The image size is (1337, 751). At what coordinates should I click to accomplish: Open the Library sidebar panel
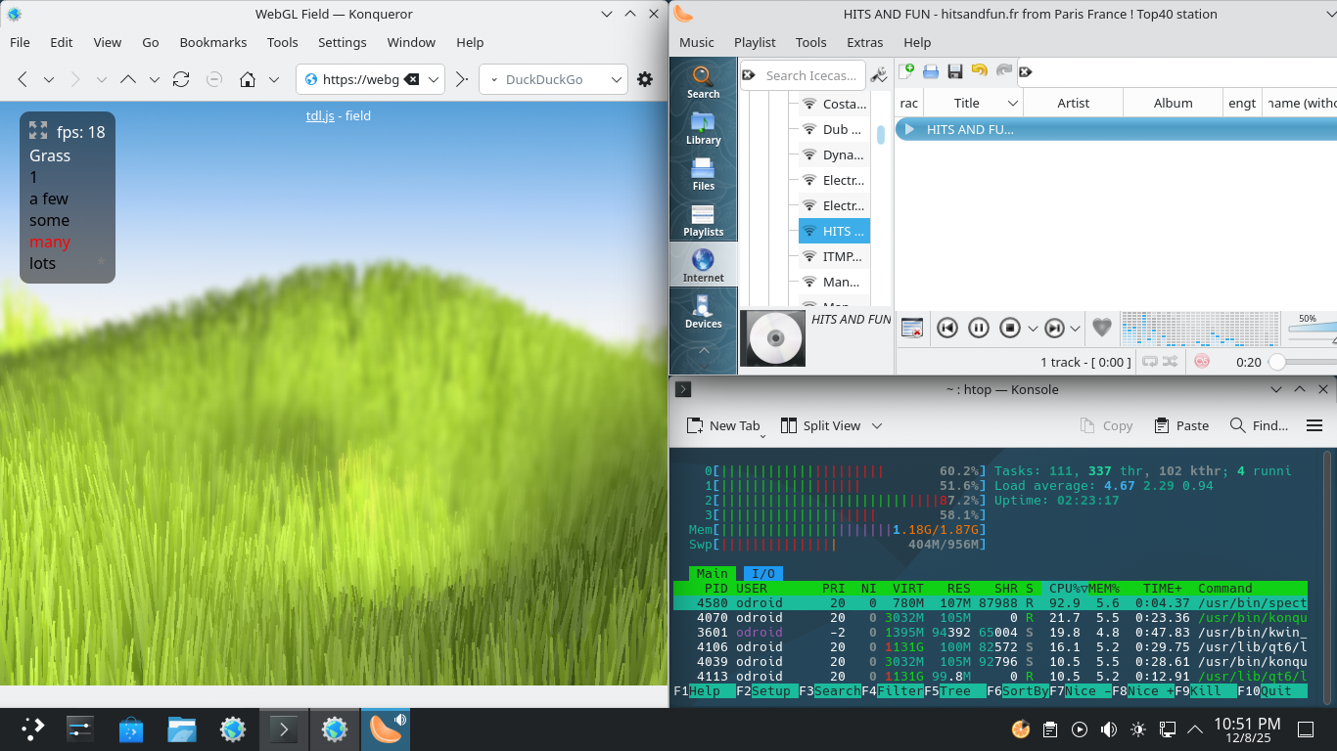click(x=703, y=127)
